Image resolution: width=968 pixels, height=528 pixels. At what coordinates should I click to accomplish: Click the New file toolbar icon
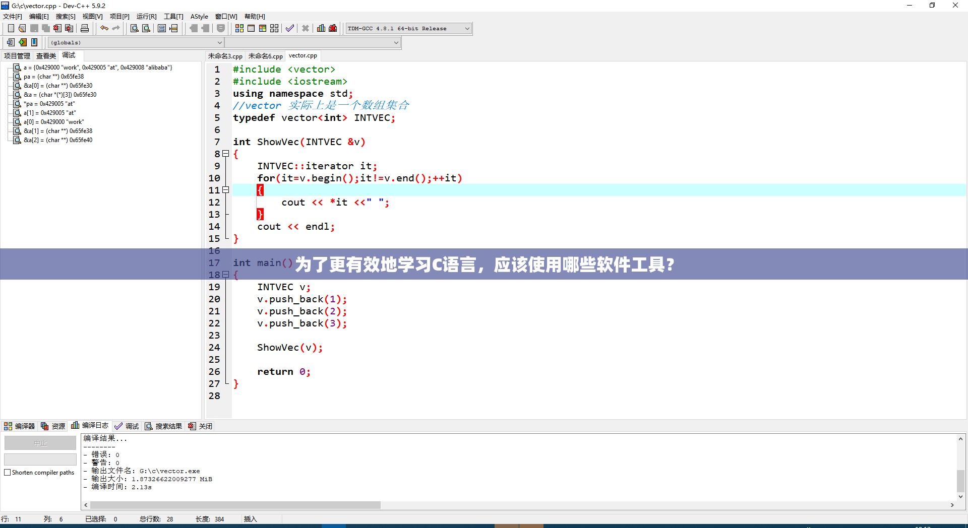coord(11,29)
